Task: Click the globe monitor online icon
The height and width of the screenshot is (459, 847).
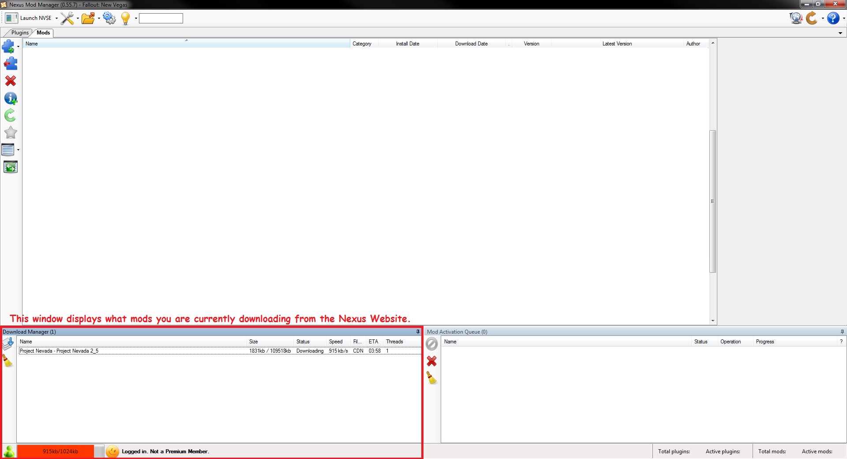Action: (x=796, y=18)
